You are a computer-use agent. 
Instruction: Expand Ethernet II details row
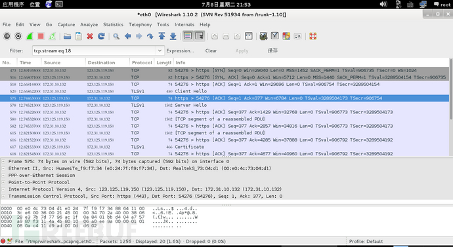3,168
